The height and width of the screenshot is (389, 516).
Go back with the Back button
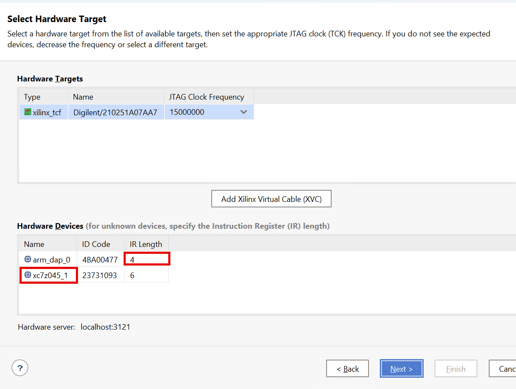pyautogui.click(x=347, y=369)
